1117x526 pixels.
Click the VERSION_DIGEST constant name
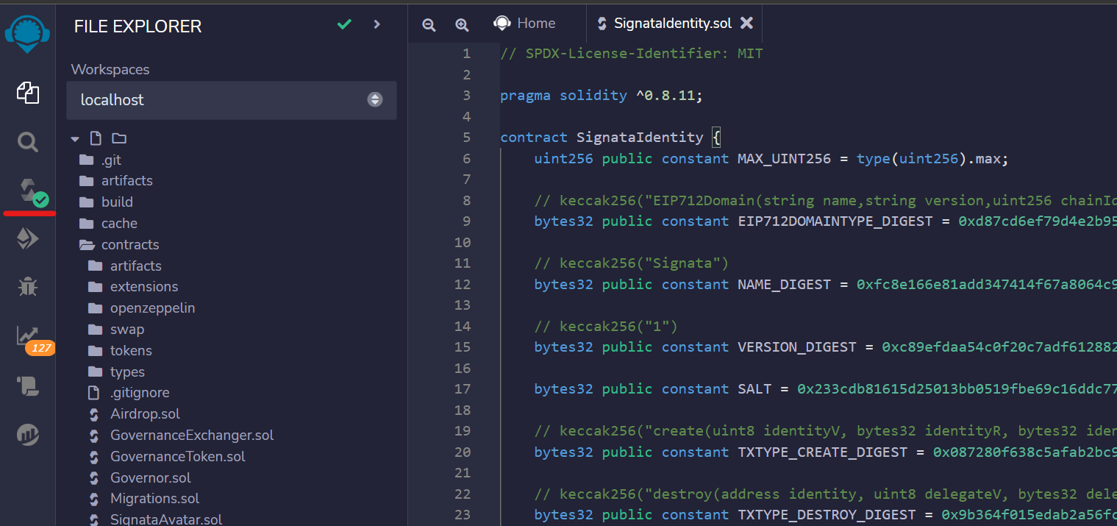pyautogui.click(x=797, y=347)
